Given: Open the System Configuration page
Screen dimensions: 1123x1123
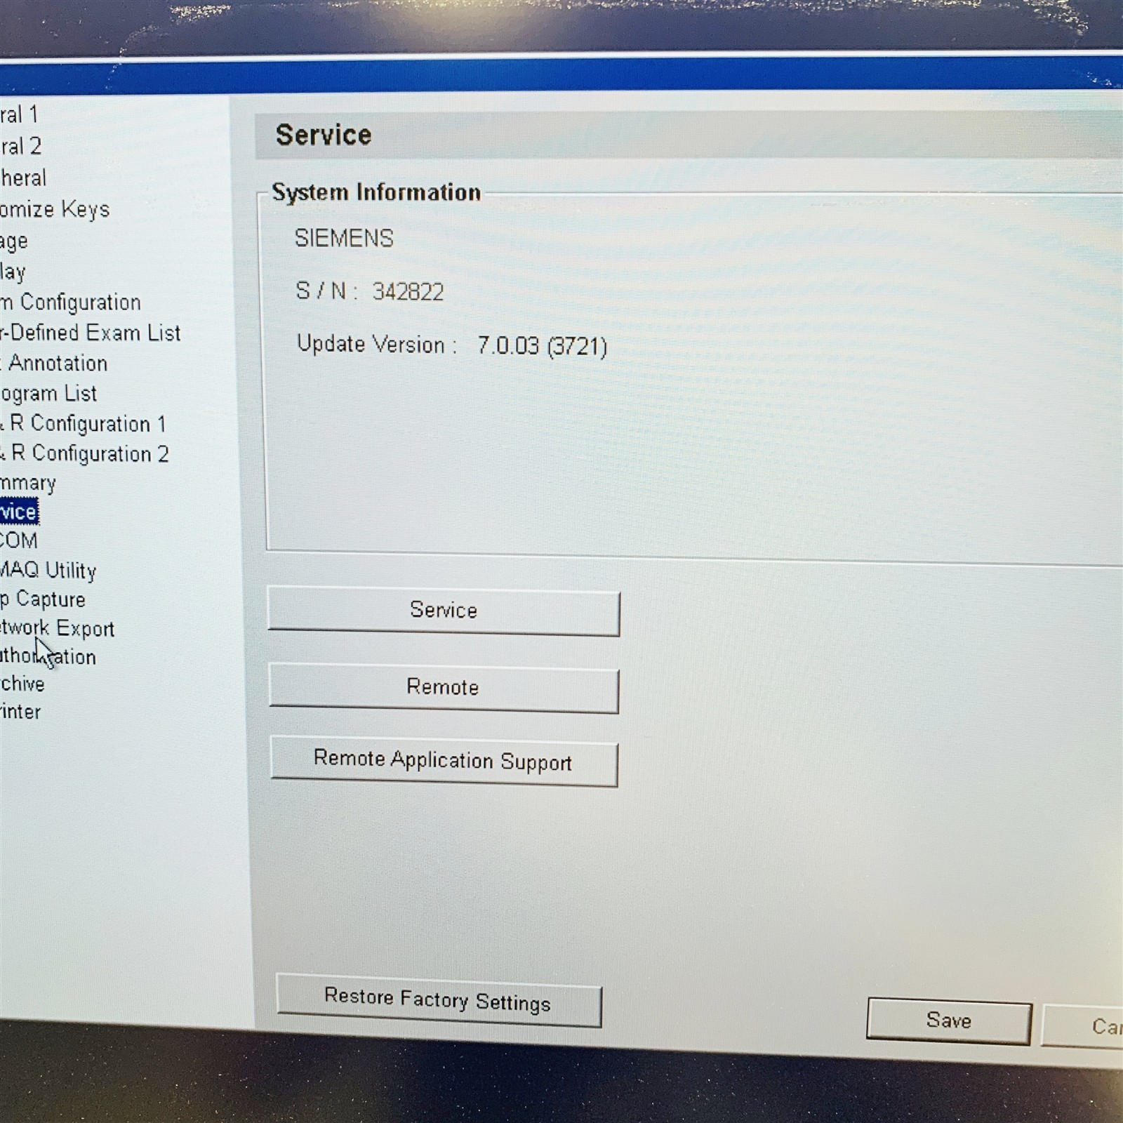Looking at the screenshot, I should pos(70,303).
